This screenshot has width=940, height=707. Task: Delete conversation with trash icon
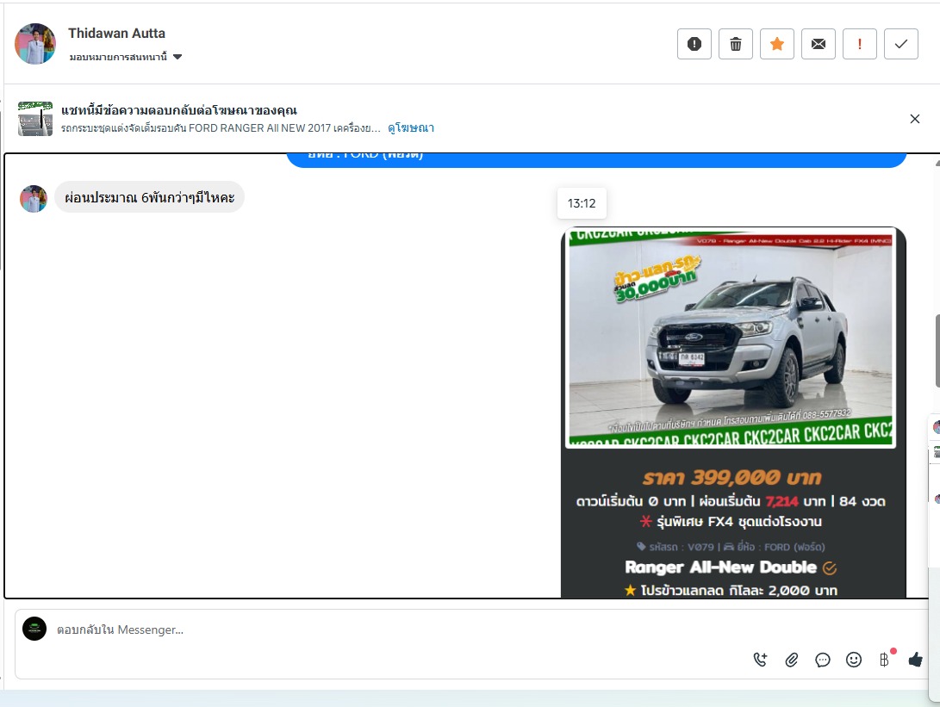(x=736, y=44)
